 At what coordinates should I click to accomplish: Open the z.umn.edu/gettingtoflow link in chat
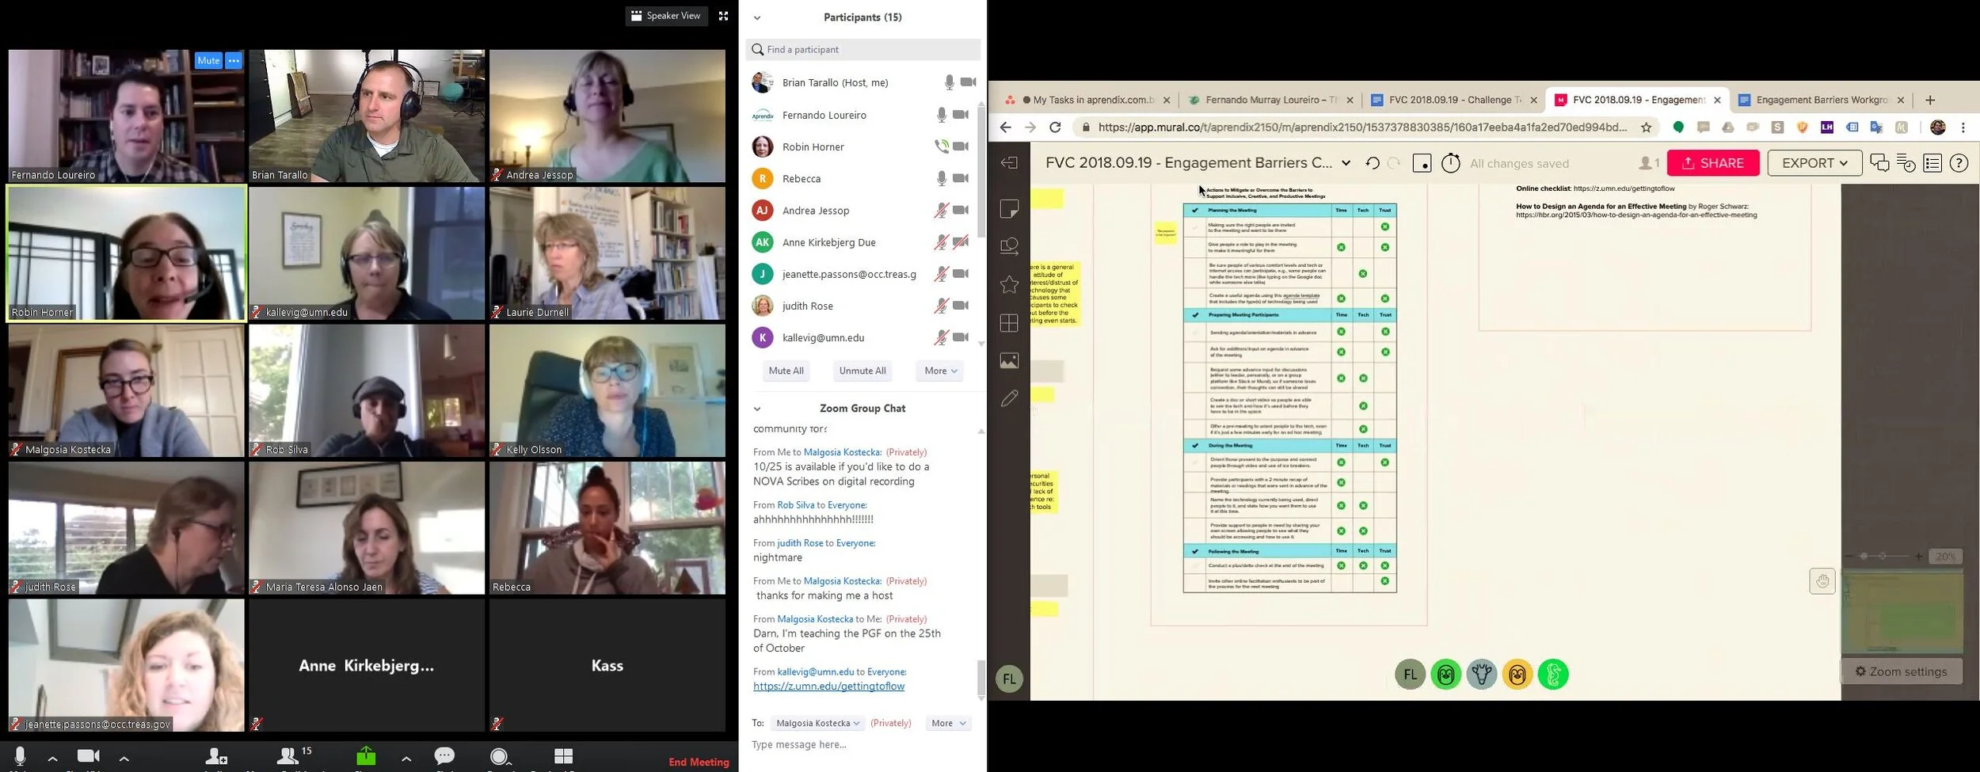[828, 686]
